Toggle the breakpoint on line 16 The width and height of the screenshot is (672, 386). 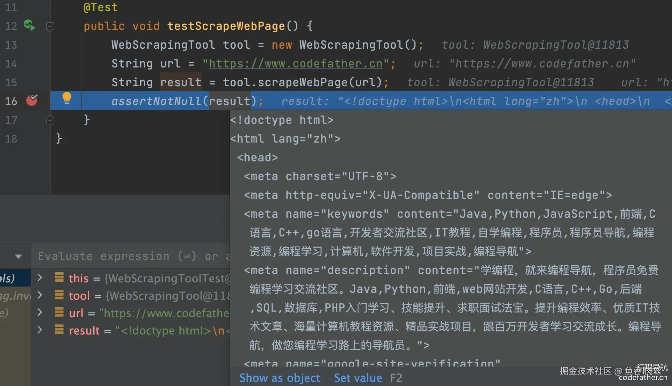32,100
